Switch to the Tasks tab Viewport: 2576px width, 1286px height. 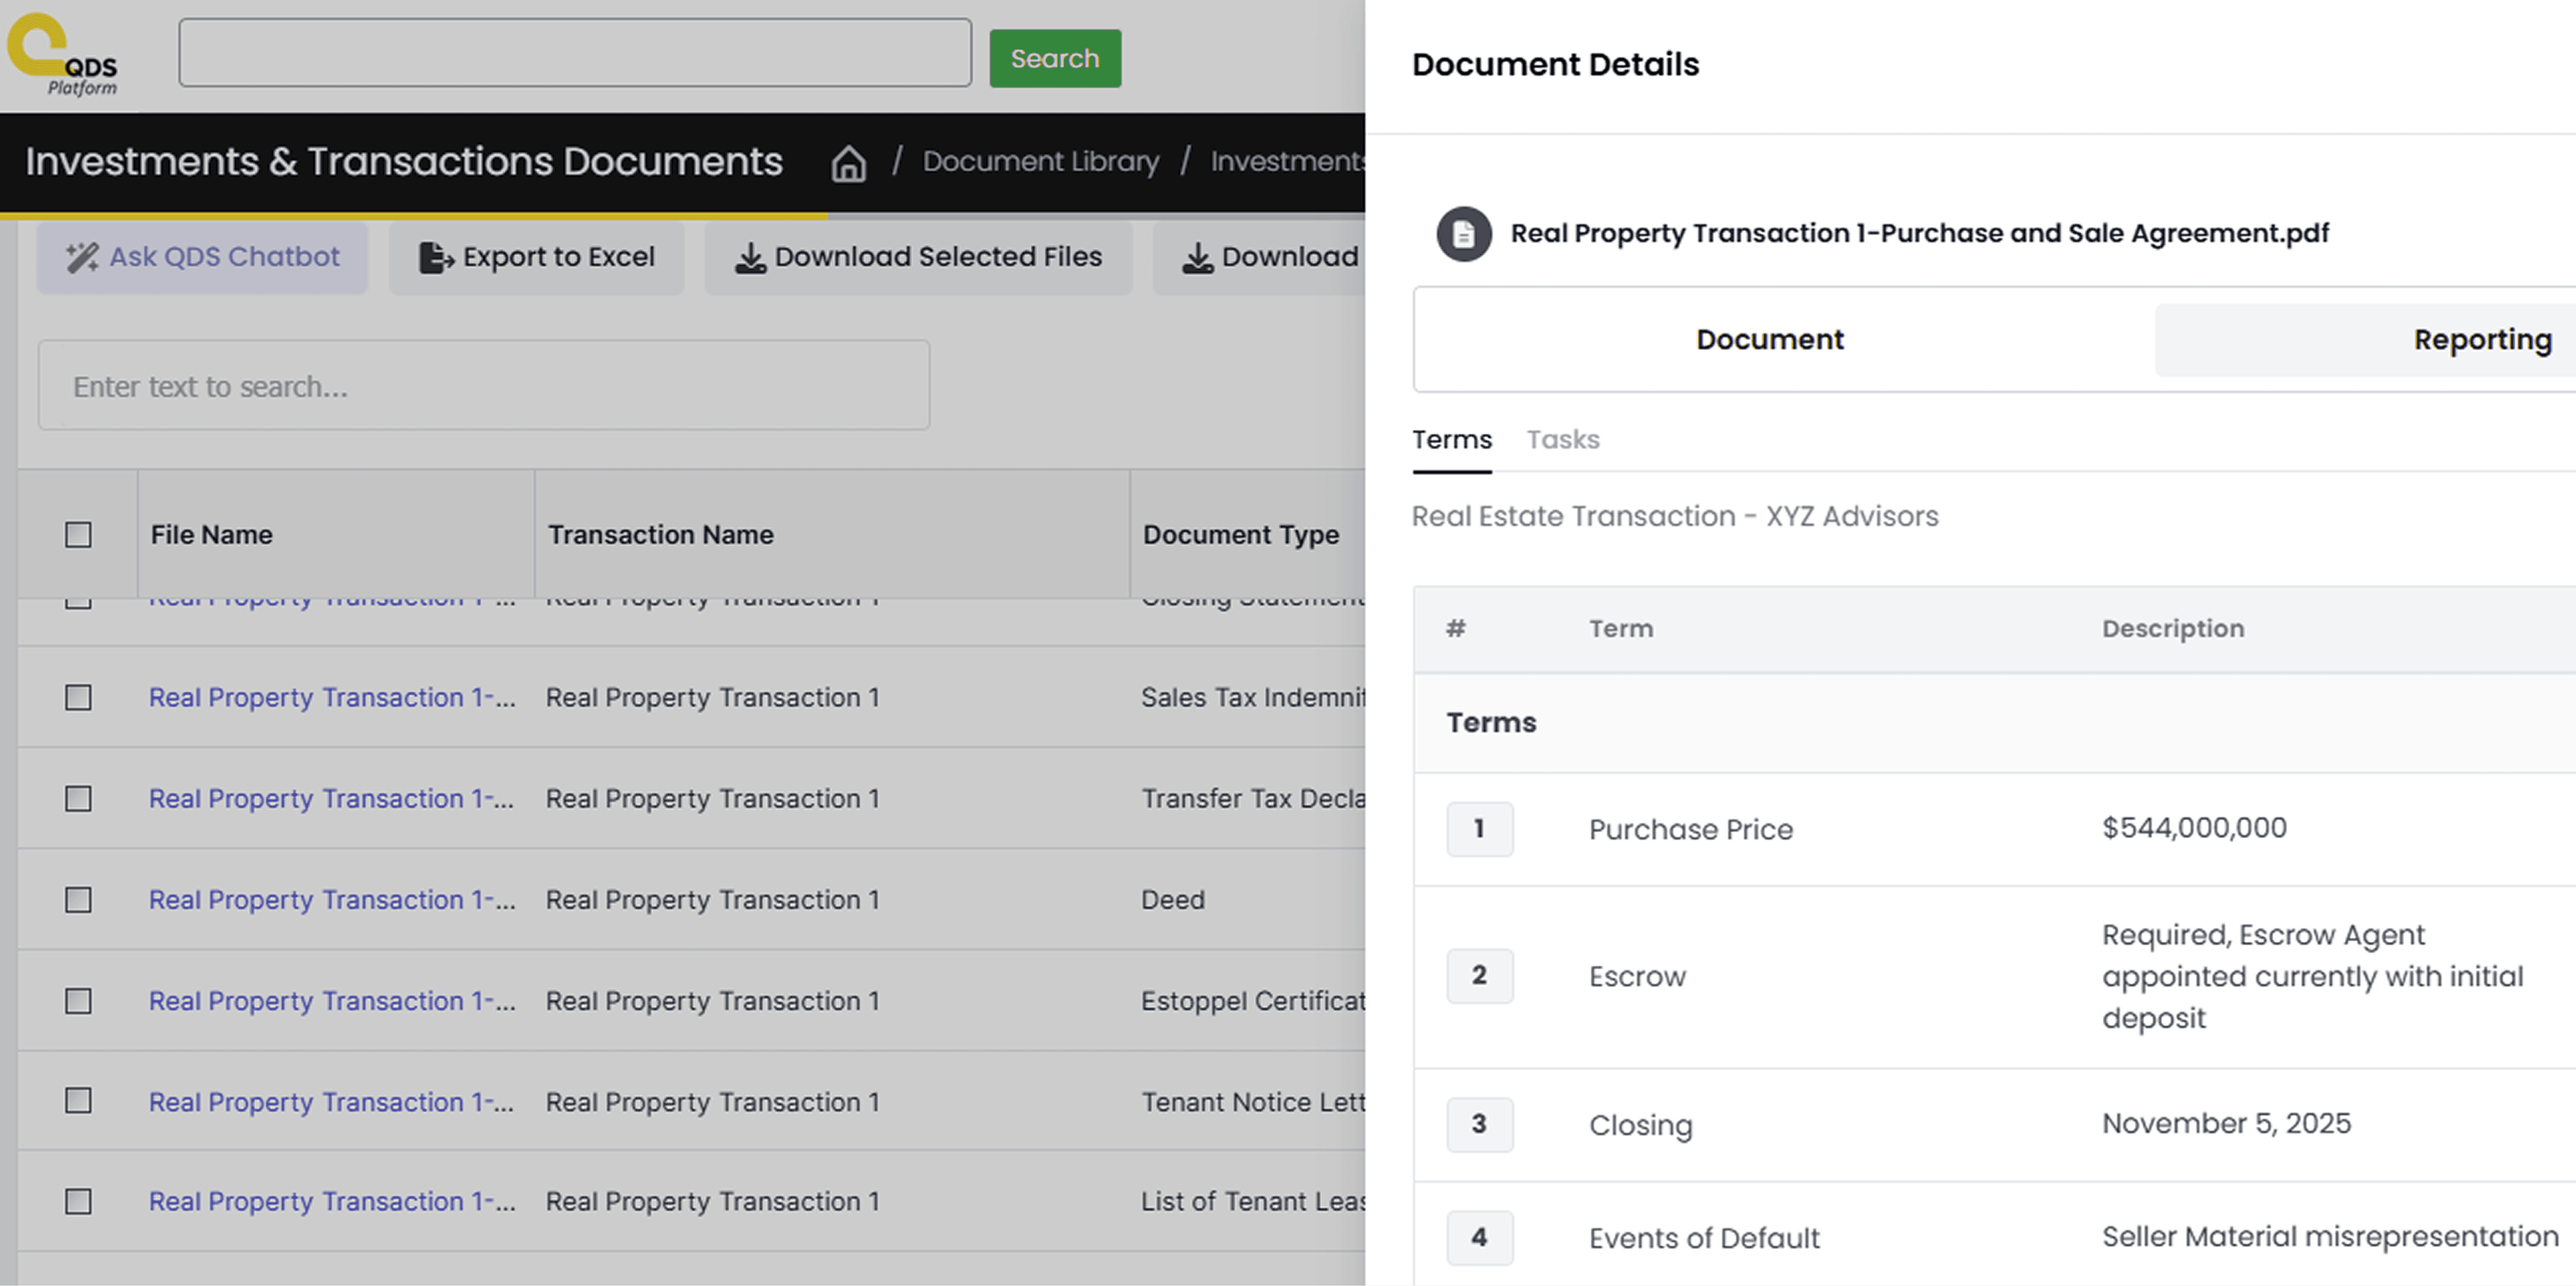(x=1562, y=440)
